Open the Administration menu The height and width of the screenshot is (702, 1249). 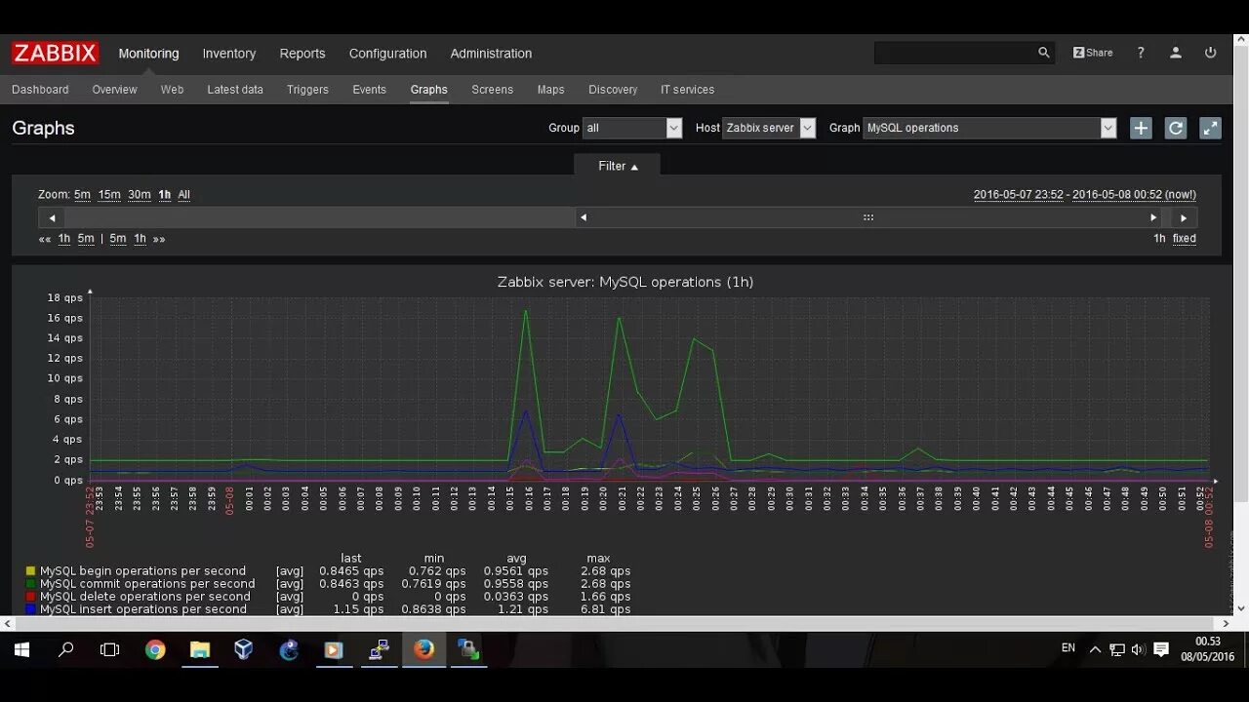click(491, 54)
